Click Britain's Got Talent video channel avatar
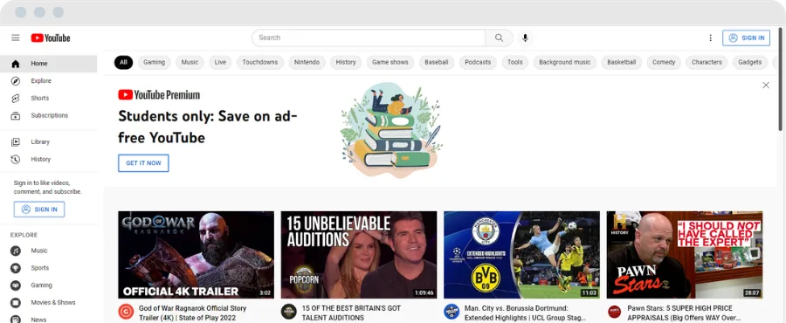Viewport: 786px width, 323px height. point(289,312)
